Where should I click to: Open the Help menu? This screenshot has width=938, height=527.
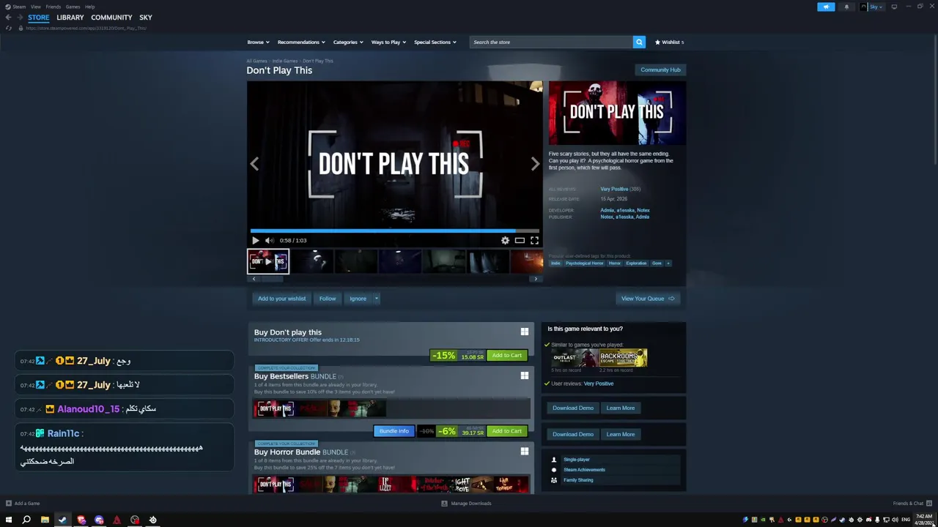click(x=89, y=7)
